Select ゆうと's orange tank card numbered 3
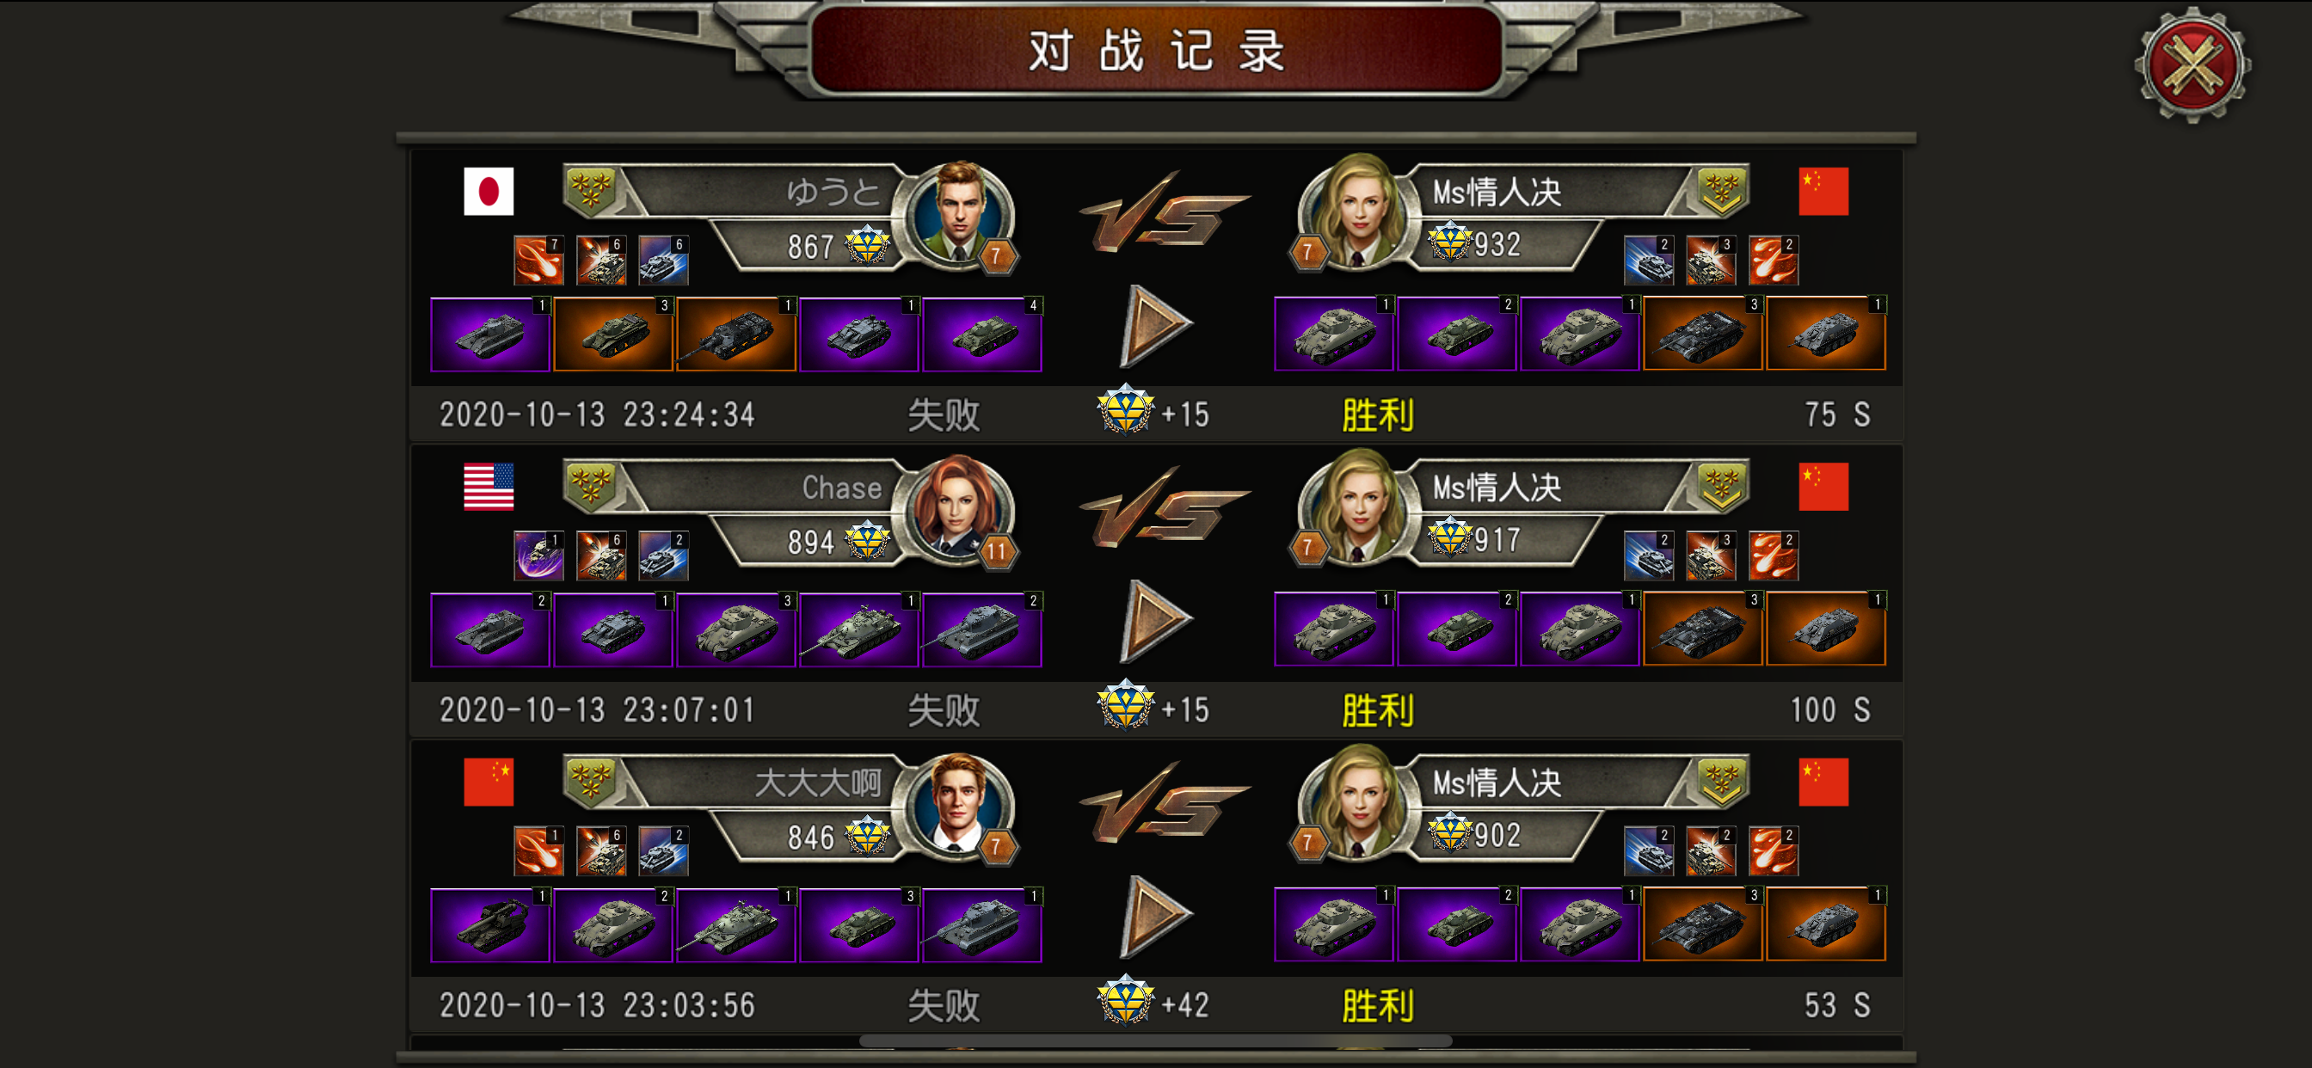The height and width of the screenshot is (1068, 2312). [613, 334]
